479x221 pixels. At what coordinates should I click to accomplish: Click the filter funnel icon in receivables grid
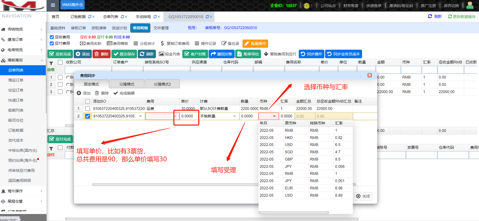coord(51,63)
